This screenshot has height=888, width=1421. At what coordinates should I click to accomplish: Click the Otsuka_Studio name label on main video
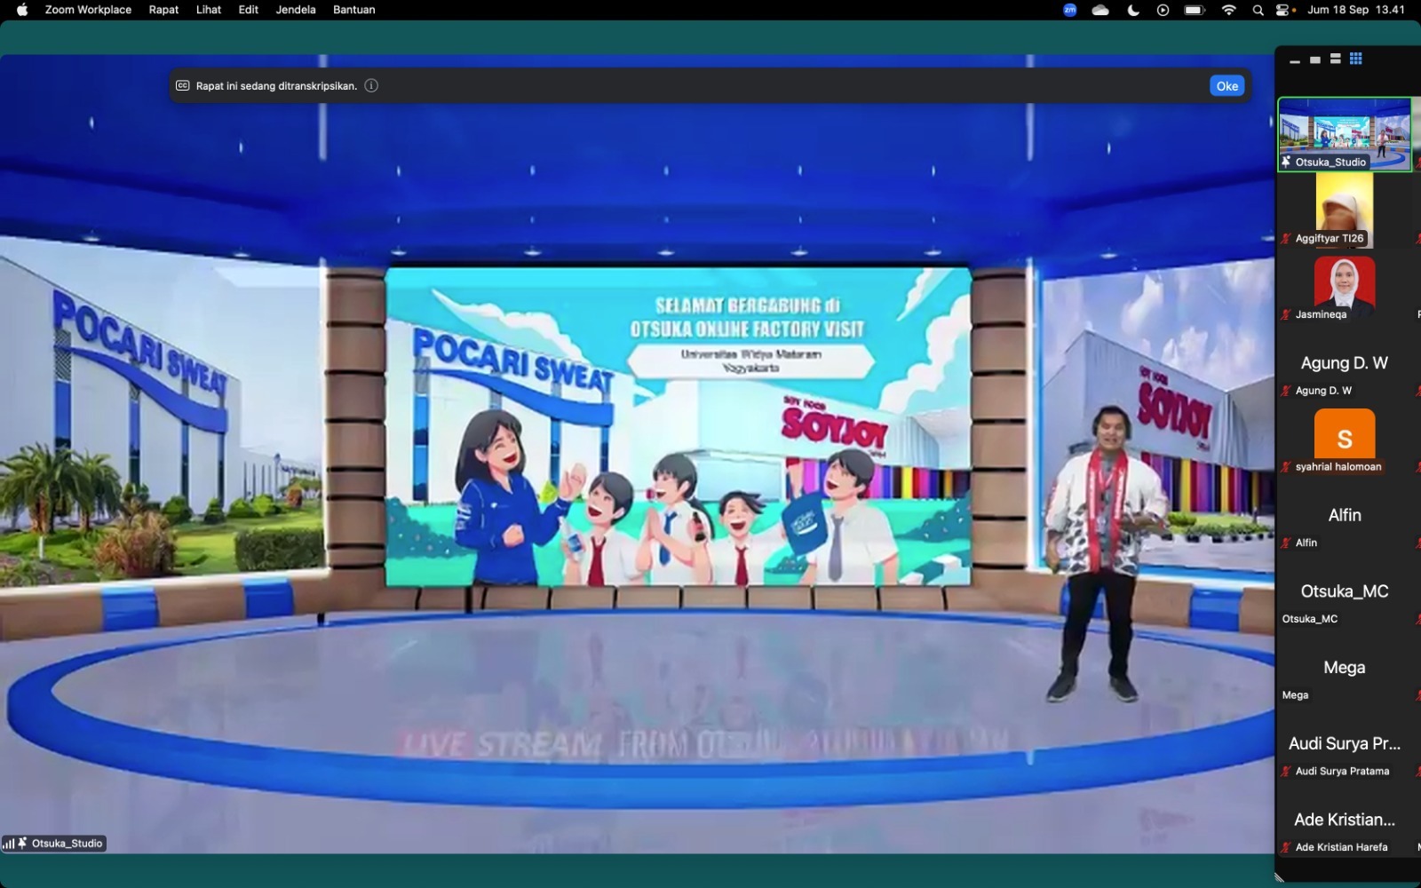(x=67, y=844)
